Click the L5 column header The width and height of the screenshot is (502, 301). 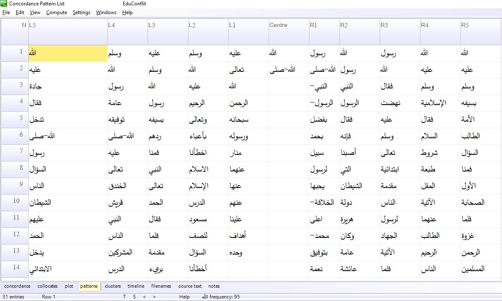[x=68, y=32]
